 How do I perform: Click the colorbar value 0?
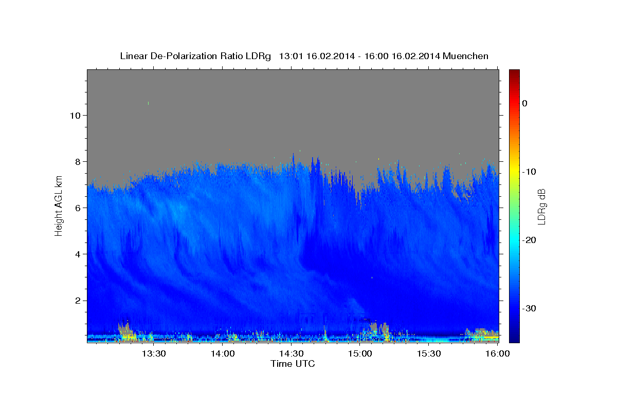(524, 103)
